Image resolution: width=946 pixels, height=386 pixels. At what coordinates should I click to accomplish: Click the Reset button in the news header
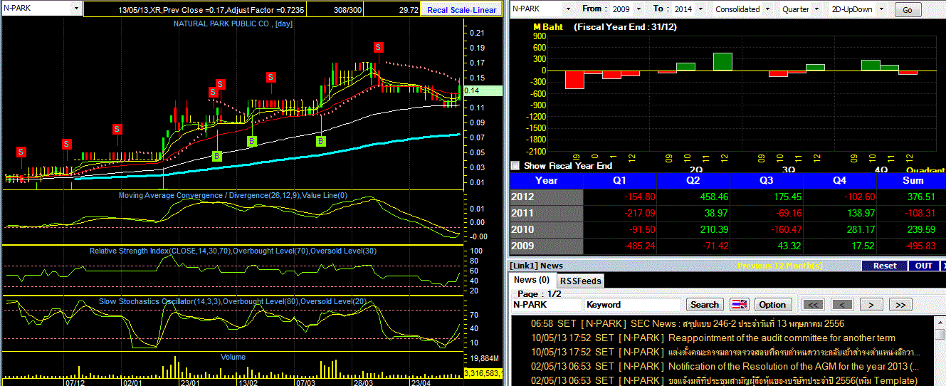pos(885,266)
